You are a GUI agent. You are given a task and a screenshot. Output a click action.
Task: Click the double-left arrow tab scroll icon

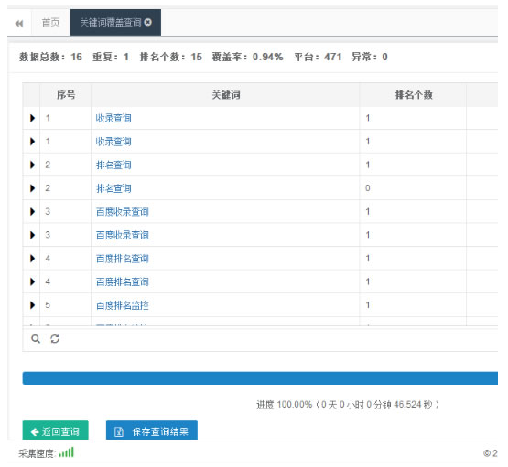[x=19, y=23]
